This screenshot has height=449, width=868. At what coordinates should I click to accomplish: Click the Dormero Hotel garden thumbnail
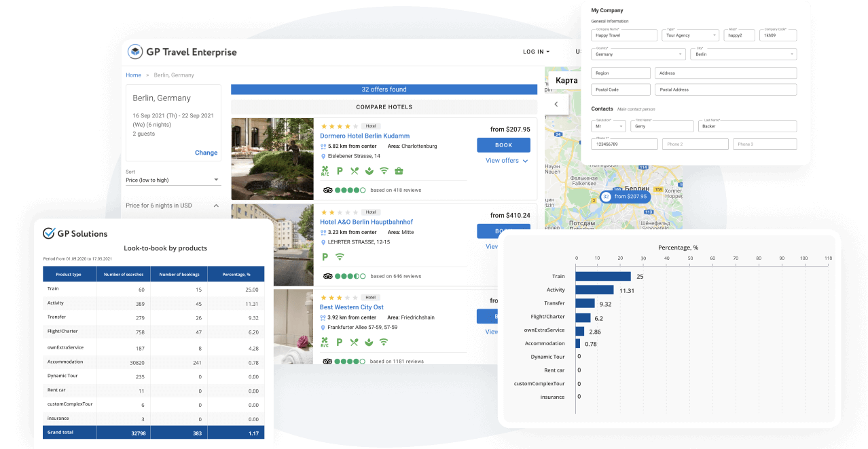[x=272, y=159]
